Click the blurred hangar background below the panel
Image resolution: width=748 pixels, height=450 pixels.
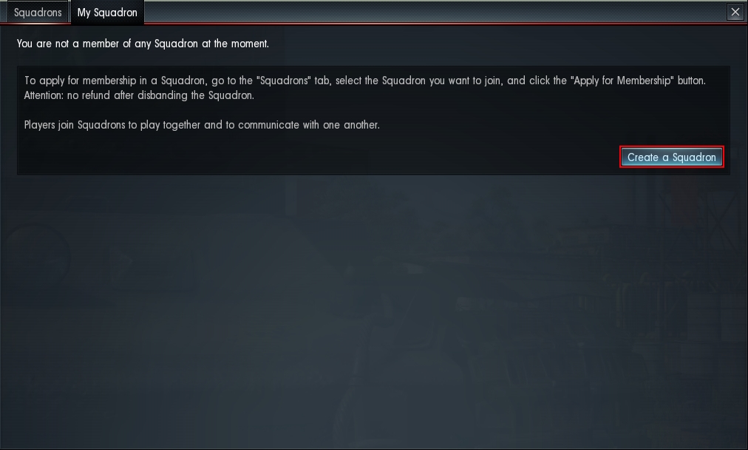click(374, 310)
